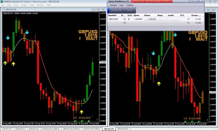Screen dimensions: 218x131
Task: Click the Symbol column header
Action: (x=112, y=15)
